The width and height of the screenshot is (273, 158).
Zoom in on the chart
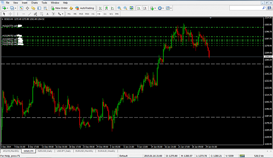pyautogui.click(x=119, y=8)
